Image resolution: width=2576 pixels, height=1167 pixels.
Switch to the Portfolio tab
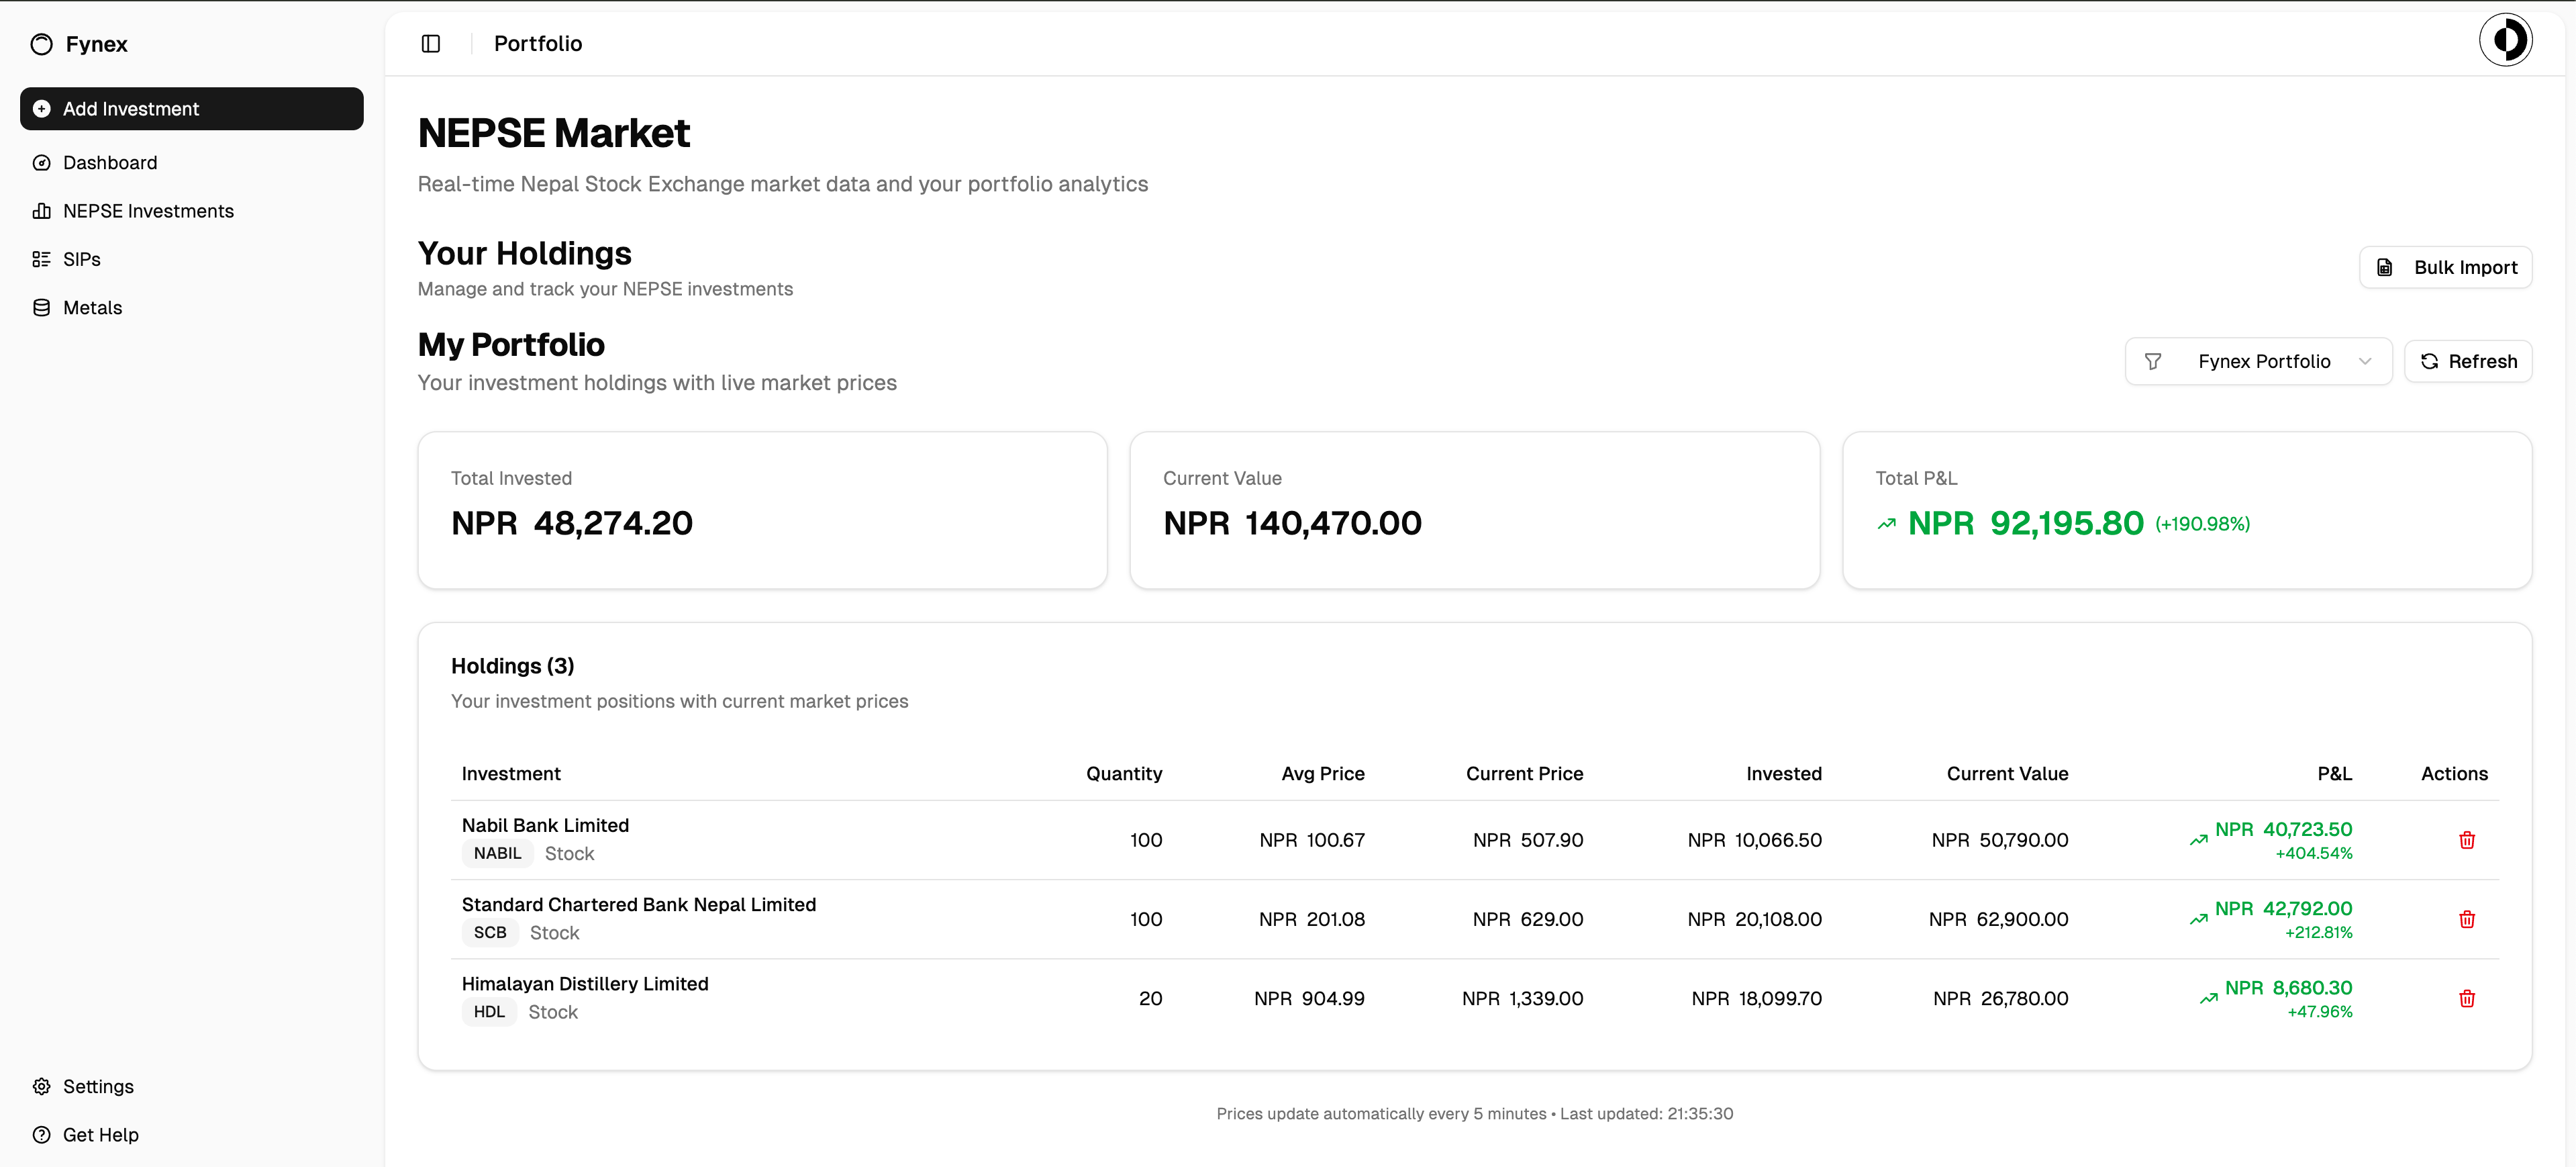point(537,43)
